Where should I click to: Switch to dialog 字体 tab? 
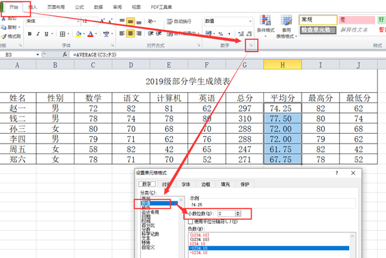click(186, 184)
